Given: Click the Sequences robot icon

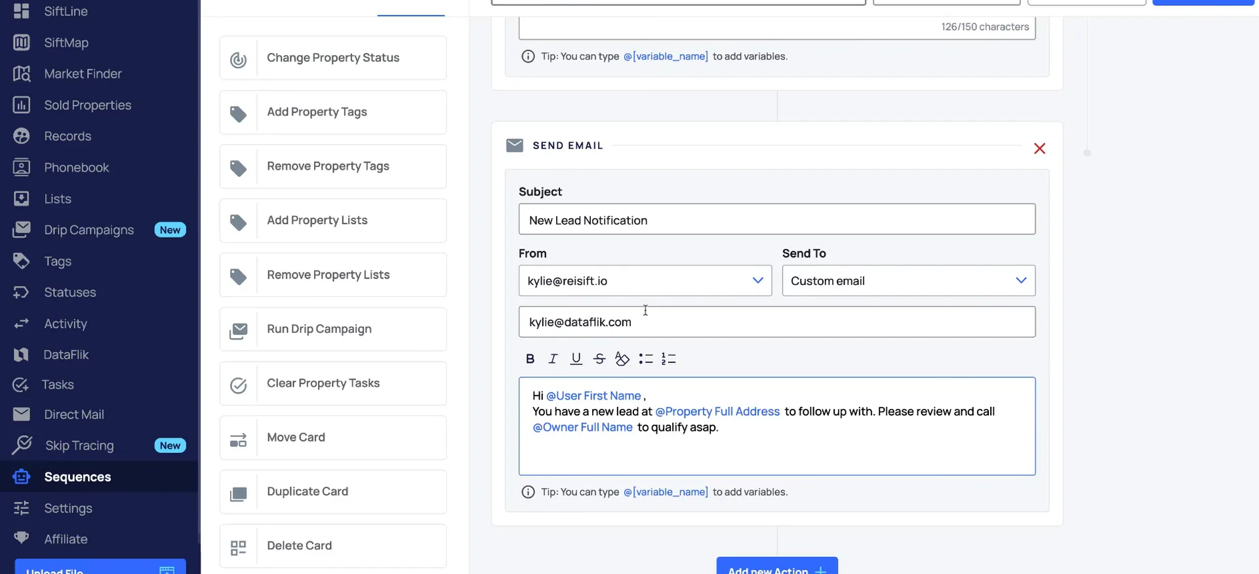Looking at the screenshot, I should (x=22, y=476).
